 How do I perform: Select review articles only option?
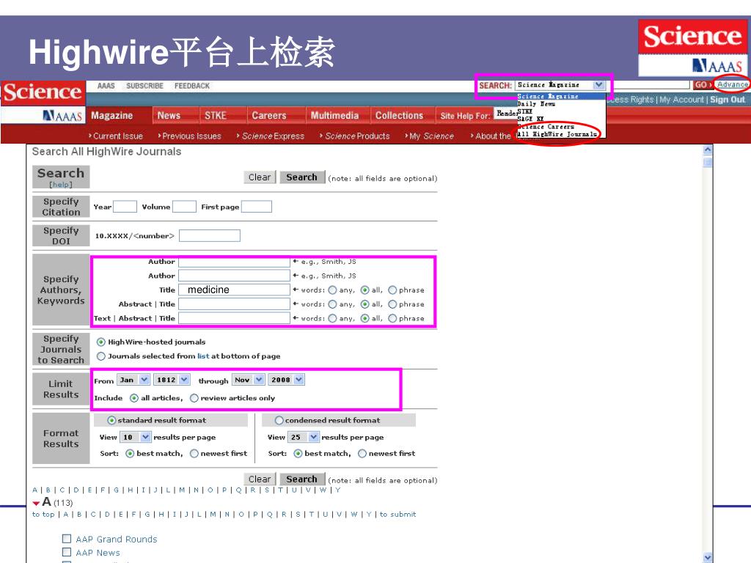coord(194,398)
